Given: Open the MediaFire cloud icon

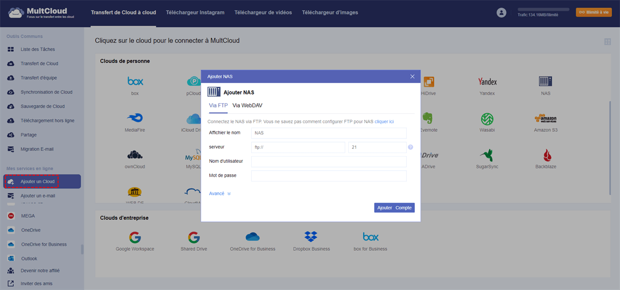Looking at the screenshot, I should pyautogui.click(x=135, y=119).
